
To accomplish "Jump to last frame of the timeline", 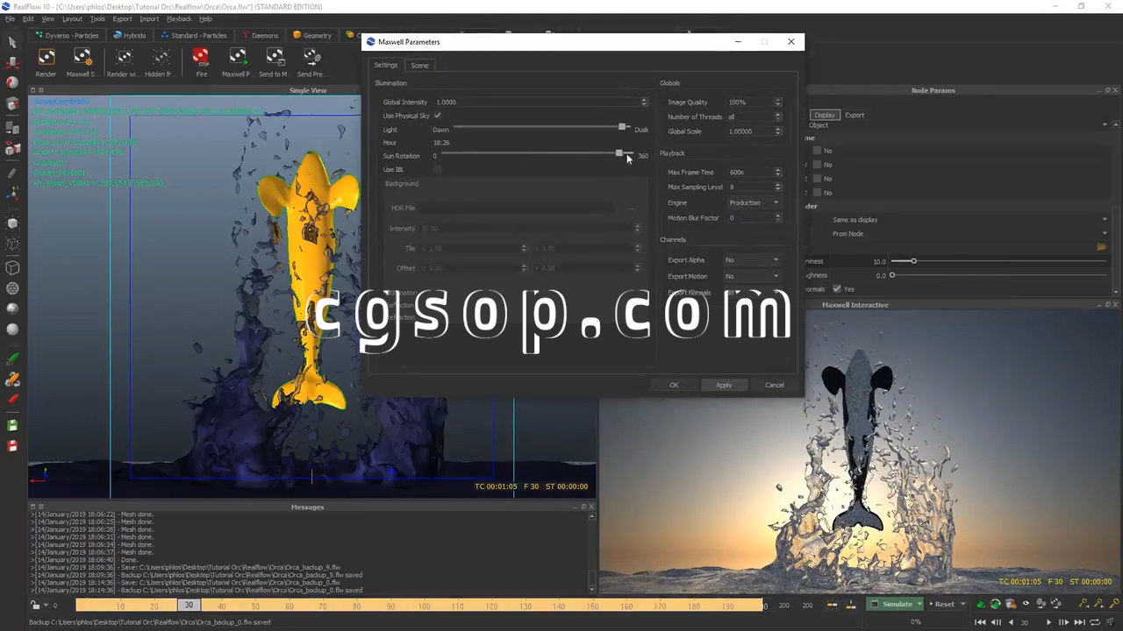I will point(1078,622).
